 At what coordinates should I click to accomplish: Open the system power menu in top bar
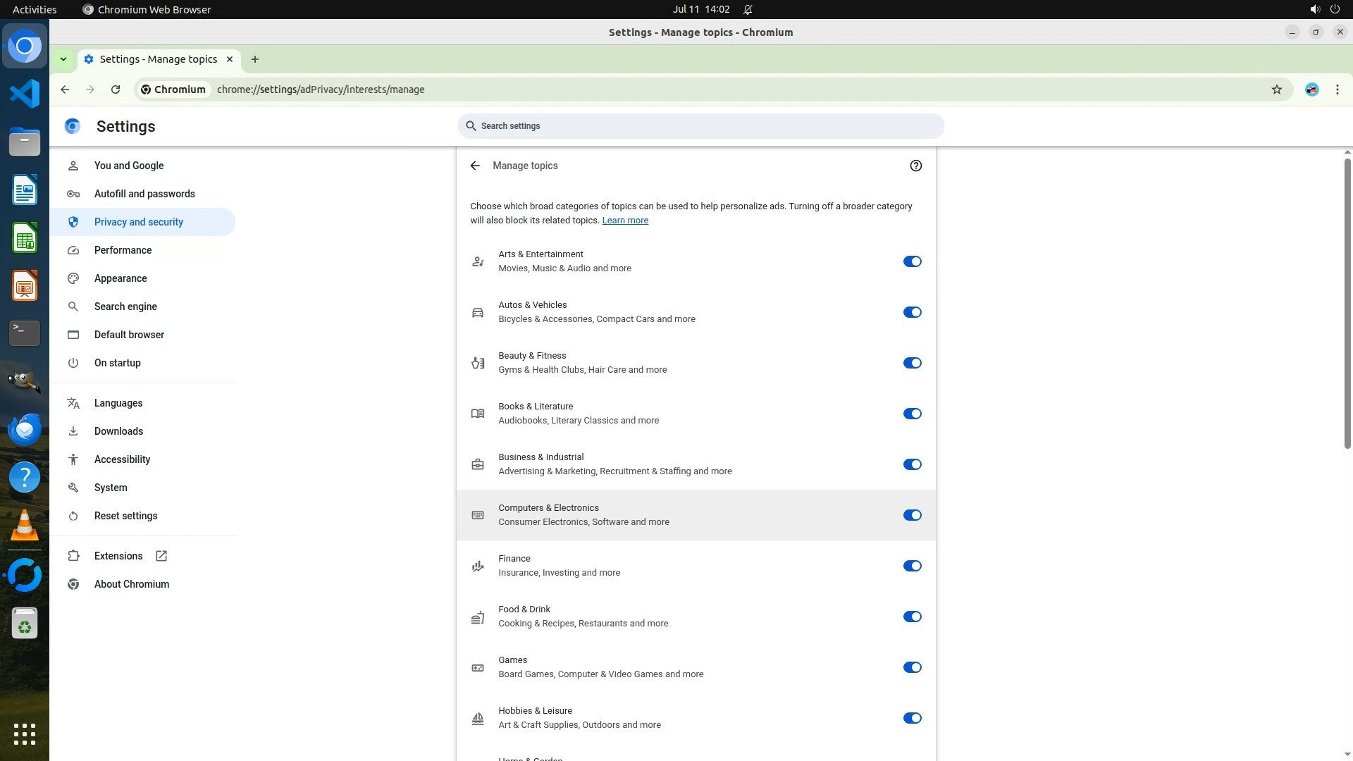coord(1335,9)
